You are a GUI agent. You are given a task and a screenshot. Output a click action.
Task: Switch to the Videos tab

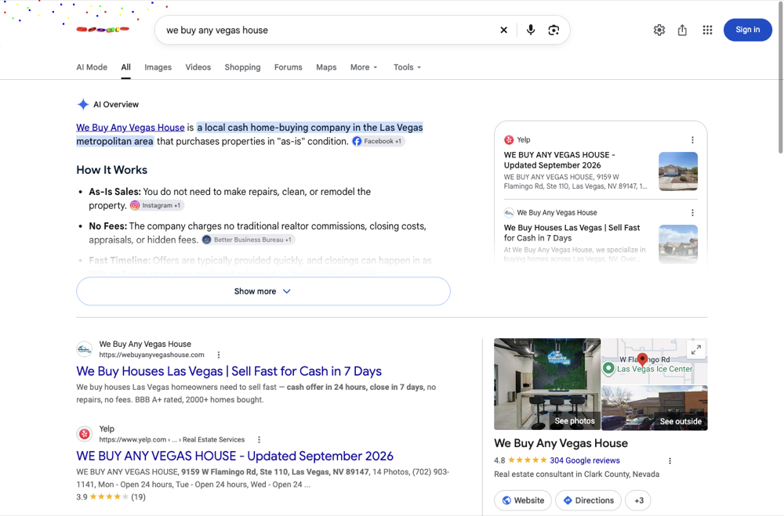(198, 67)
